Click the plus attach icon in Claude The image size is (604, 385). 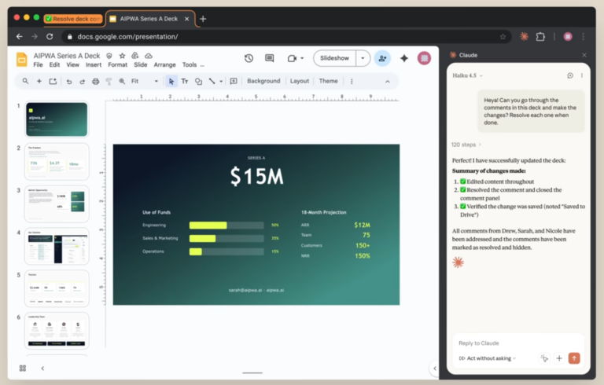pyautogui.click(x=559, y=358)
